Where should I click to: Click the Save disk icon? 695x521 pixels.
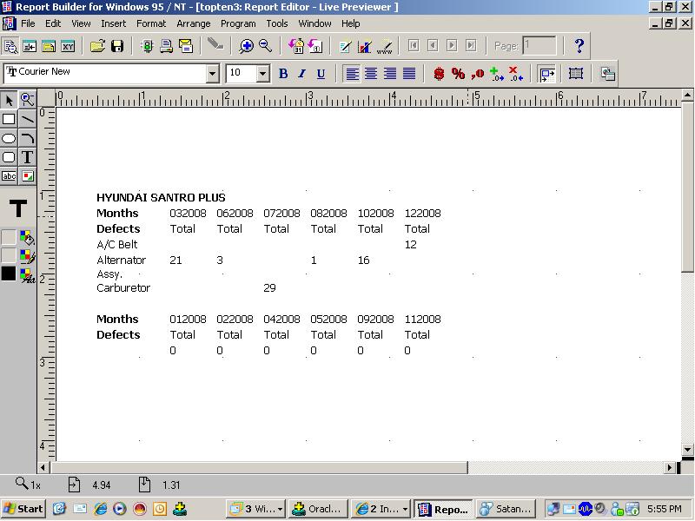pyautogui.click(x=116, y=46)
